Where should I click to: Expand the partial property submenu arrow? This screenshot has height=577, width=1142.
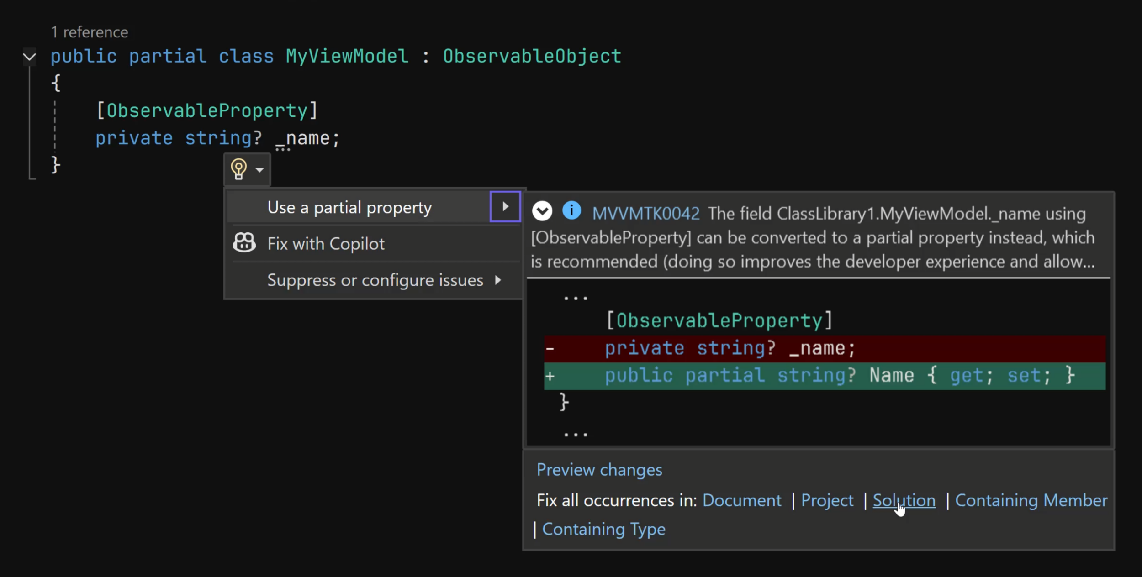505,207
